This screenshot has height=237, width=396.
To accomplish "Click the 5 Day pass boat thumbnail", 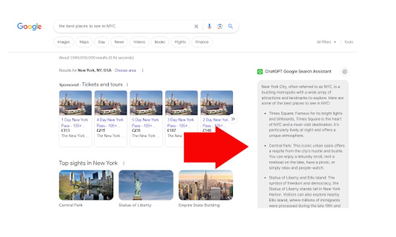I will click(x=146, y=103).
